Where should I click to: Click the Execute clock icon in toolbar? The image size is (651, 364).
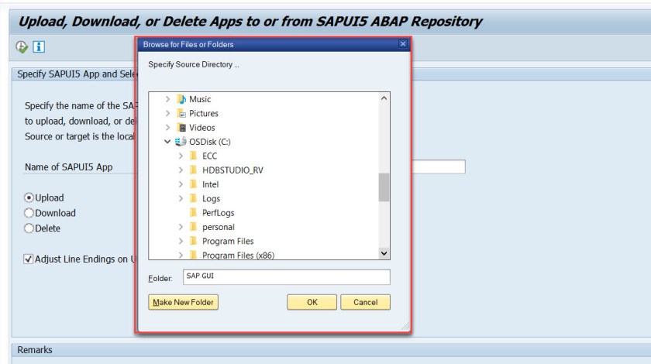click(21, 46)
